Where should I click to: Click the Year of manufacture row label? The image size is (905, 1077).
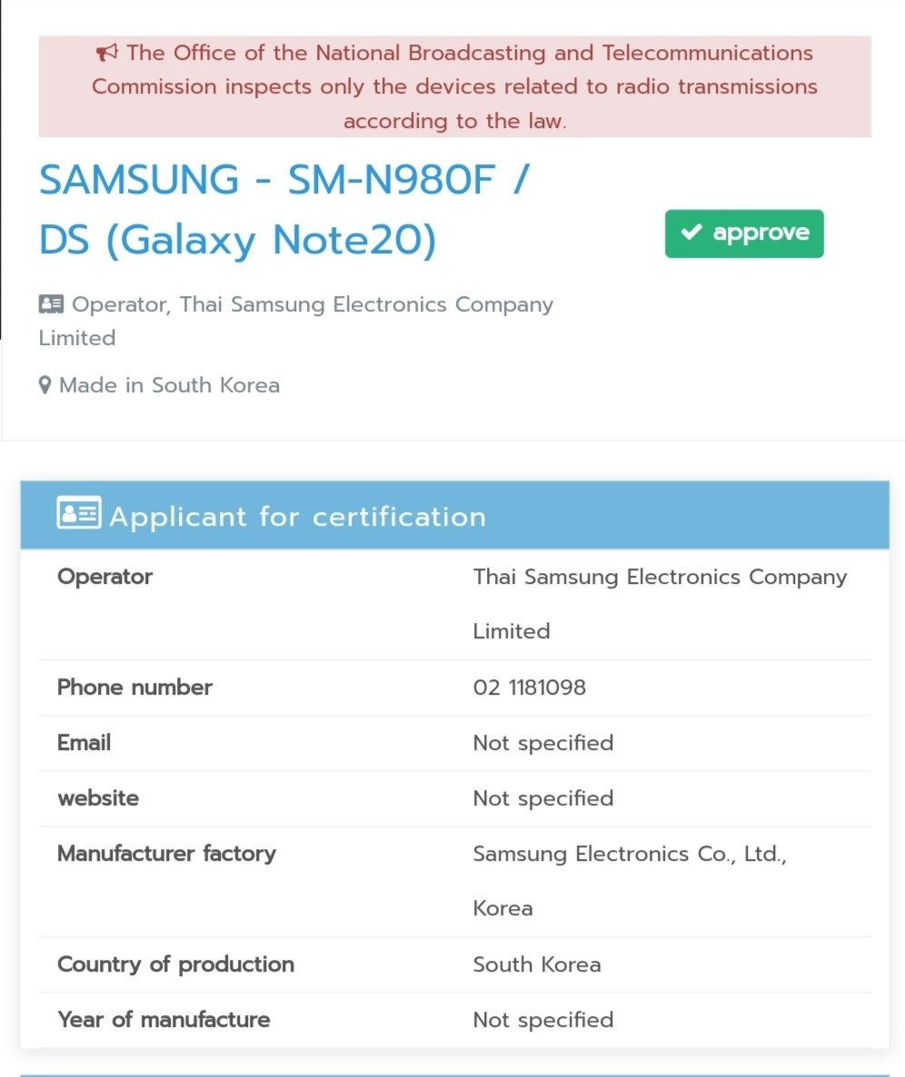click(x=164, y=1020)
